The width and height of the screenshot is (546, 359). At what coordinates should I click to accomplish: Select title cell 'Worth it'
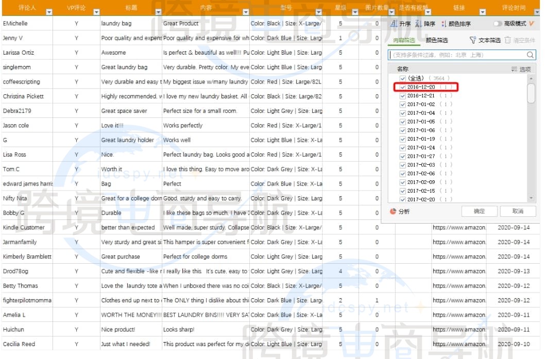pyautogui.click(x=131, y=169)
